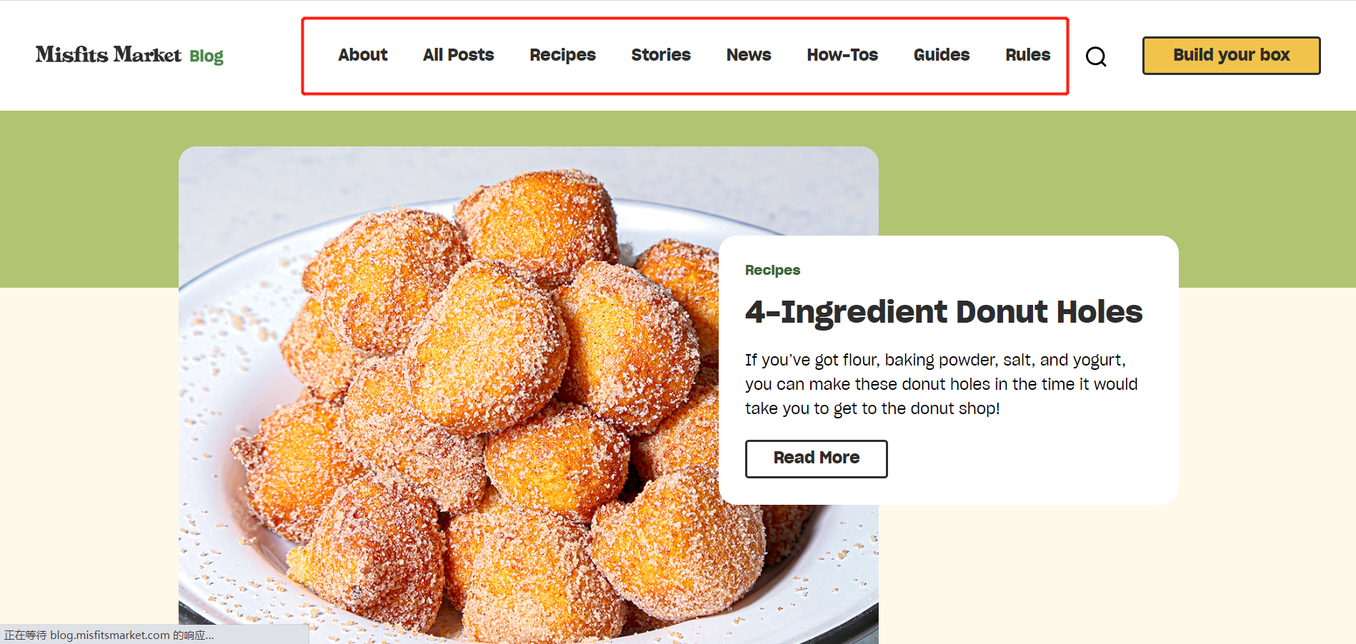The height and width of the screenshot is (644, 1356).
Task: Click the green Blog label
Action: (x=206, y=56)
